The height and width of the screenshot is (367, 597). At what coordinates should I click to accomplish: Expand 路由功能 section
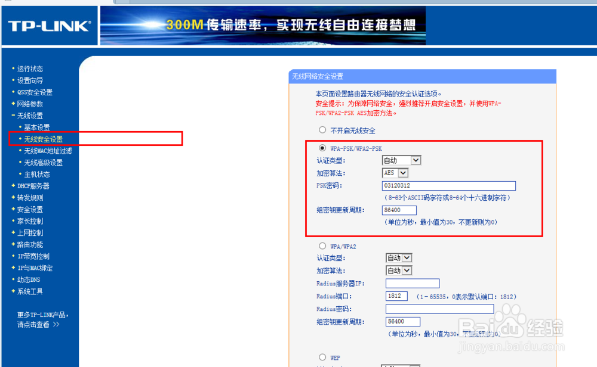30,245
